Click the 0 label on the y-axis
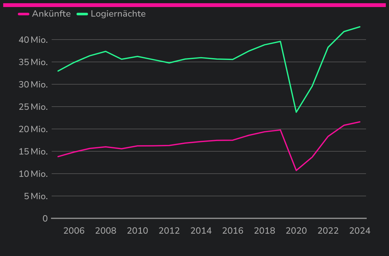The image size is (389, 256). pos(45,219)
